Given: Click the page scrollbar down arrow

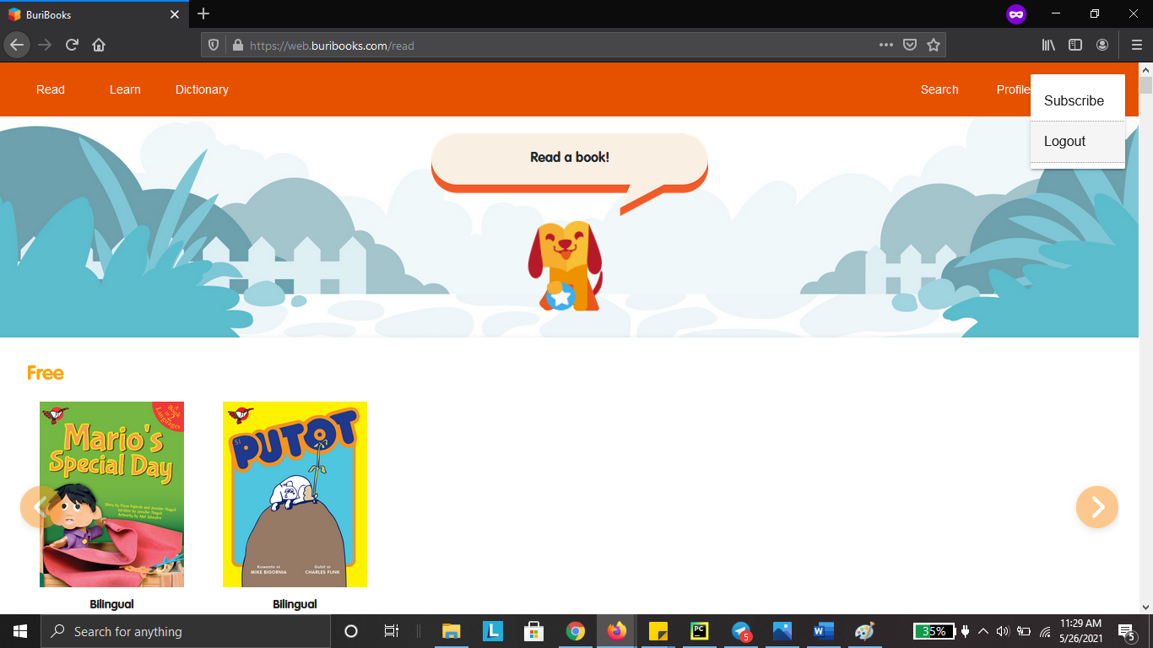Looking at the screenshot, I should [1145, 607].
